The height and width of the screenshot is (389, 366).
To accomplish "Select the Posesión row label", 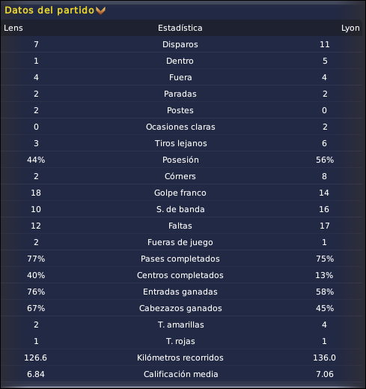I will pos(180,160).
